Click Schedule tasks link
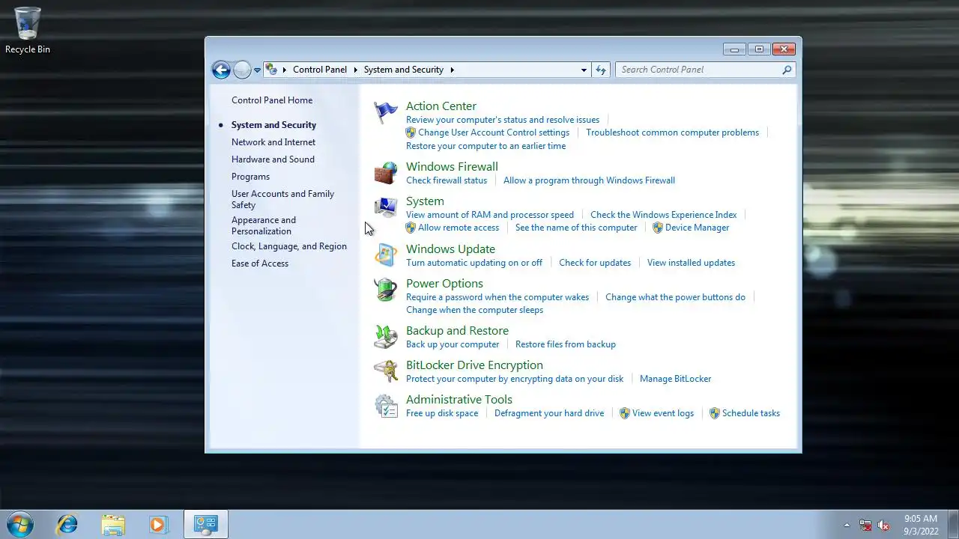 tap(751, 413)
